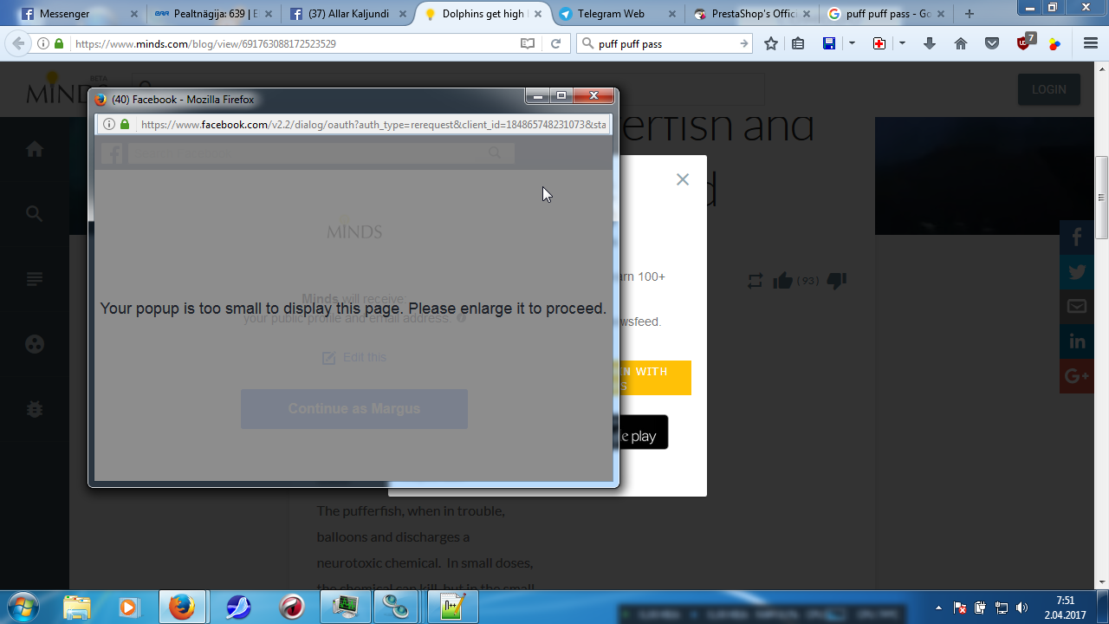Screen dimensions: 1109x624
Task: Open the uBlock Origin extension menu
Action: point(1025,42)
